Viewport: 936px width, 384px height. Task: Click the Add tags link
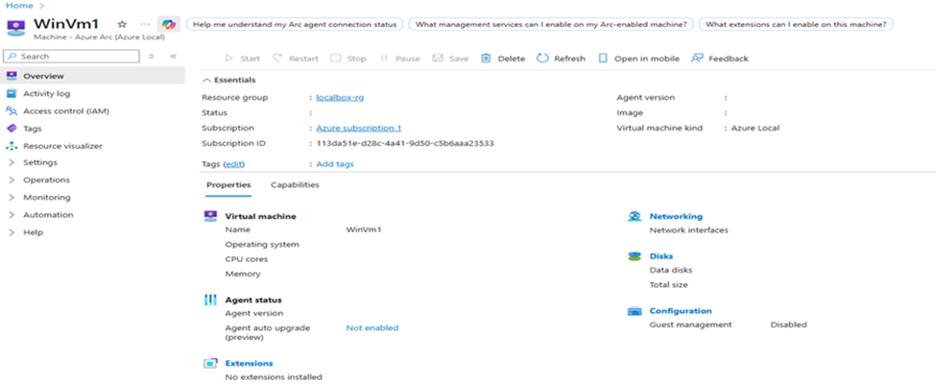pyautogui.click(x=335, y=163)
